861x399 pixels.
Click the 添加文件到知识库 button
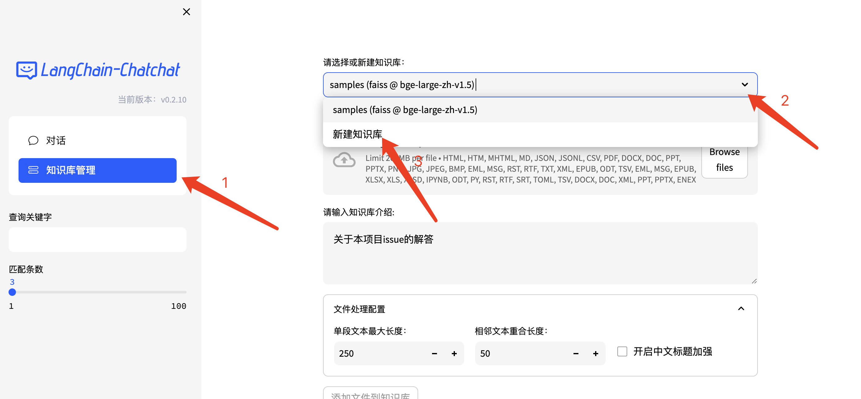(x=370, y=394)
